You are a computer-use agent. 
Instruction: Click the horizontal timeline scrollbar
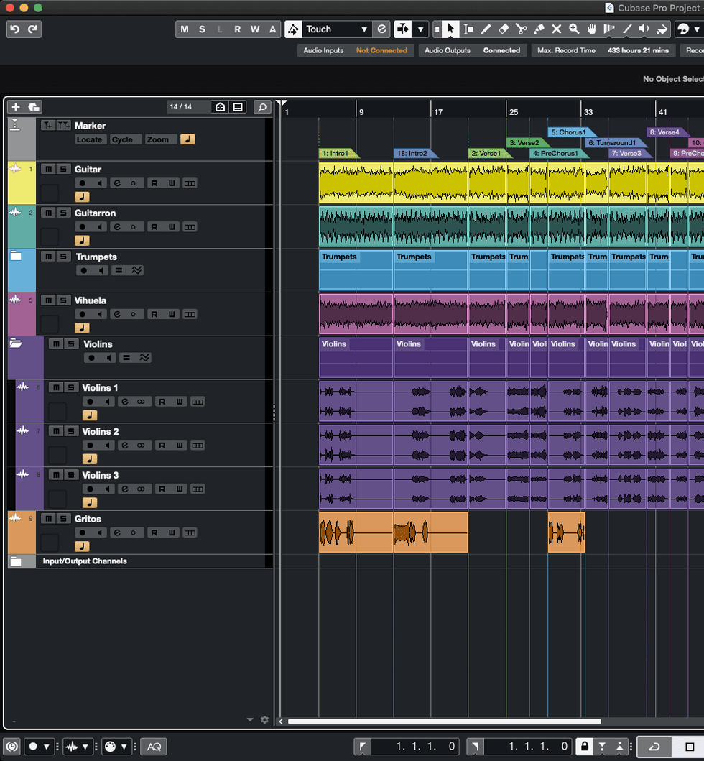click(x=444, y=721)
